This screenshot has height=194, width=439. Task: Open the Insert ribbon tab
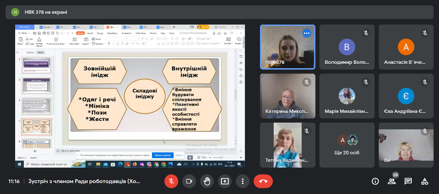click(x=90, y=33)
